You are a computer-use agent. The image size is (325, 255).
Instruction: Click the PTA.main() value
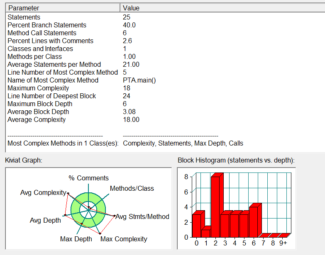(139, 80)
